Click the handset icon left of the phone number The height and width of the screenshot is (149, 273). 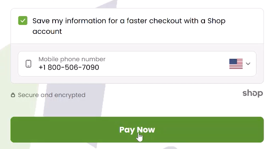pos(28,64)
